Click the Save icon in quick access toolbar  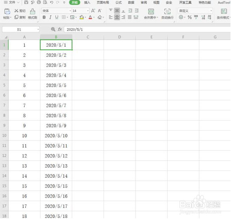coord(26,2)
